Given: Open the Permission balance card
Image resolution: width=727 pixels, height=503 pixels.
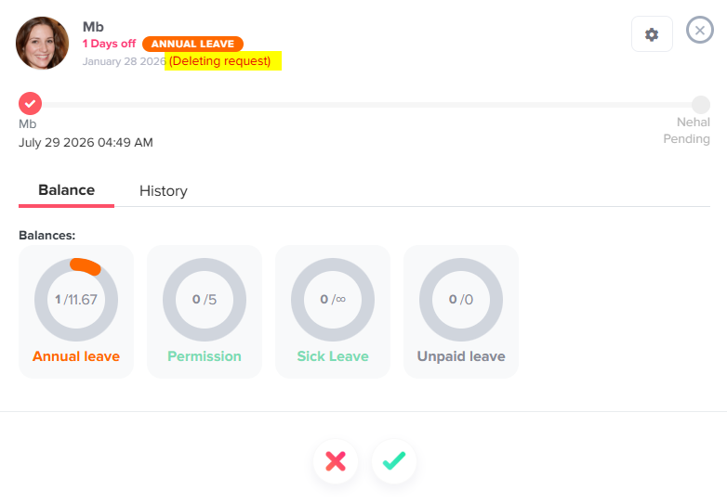Looking at the screenshot, I should (x=205, y=312).
